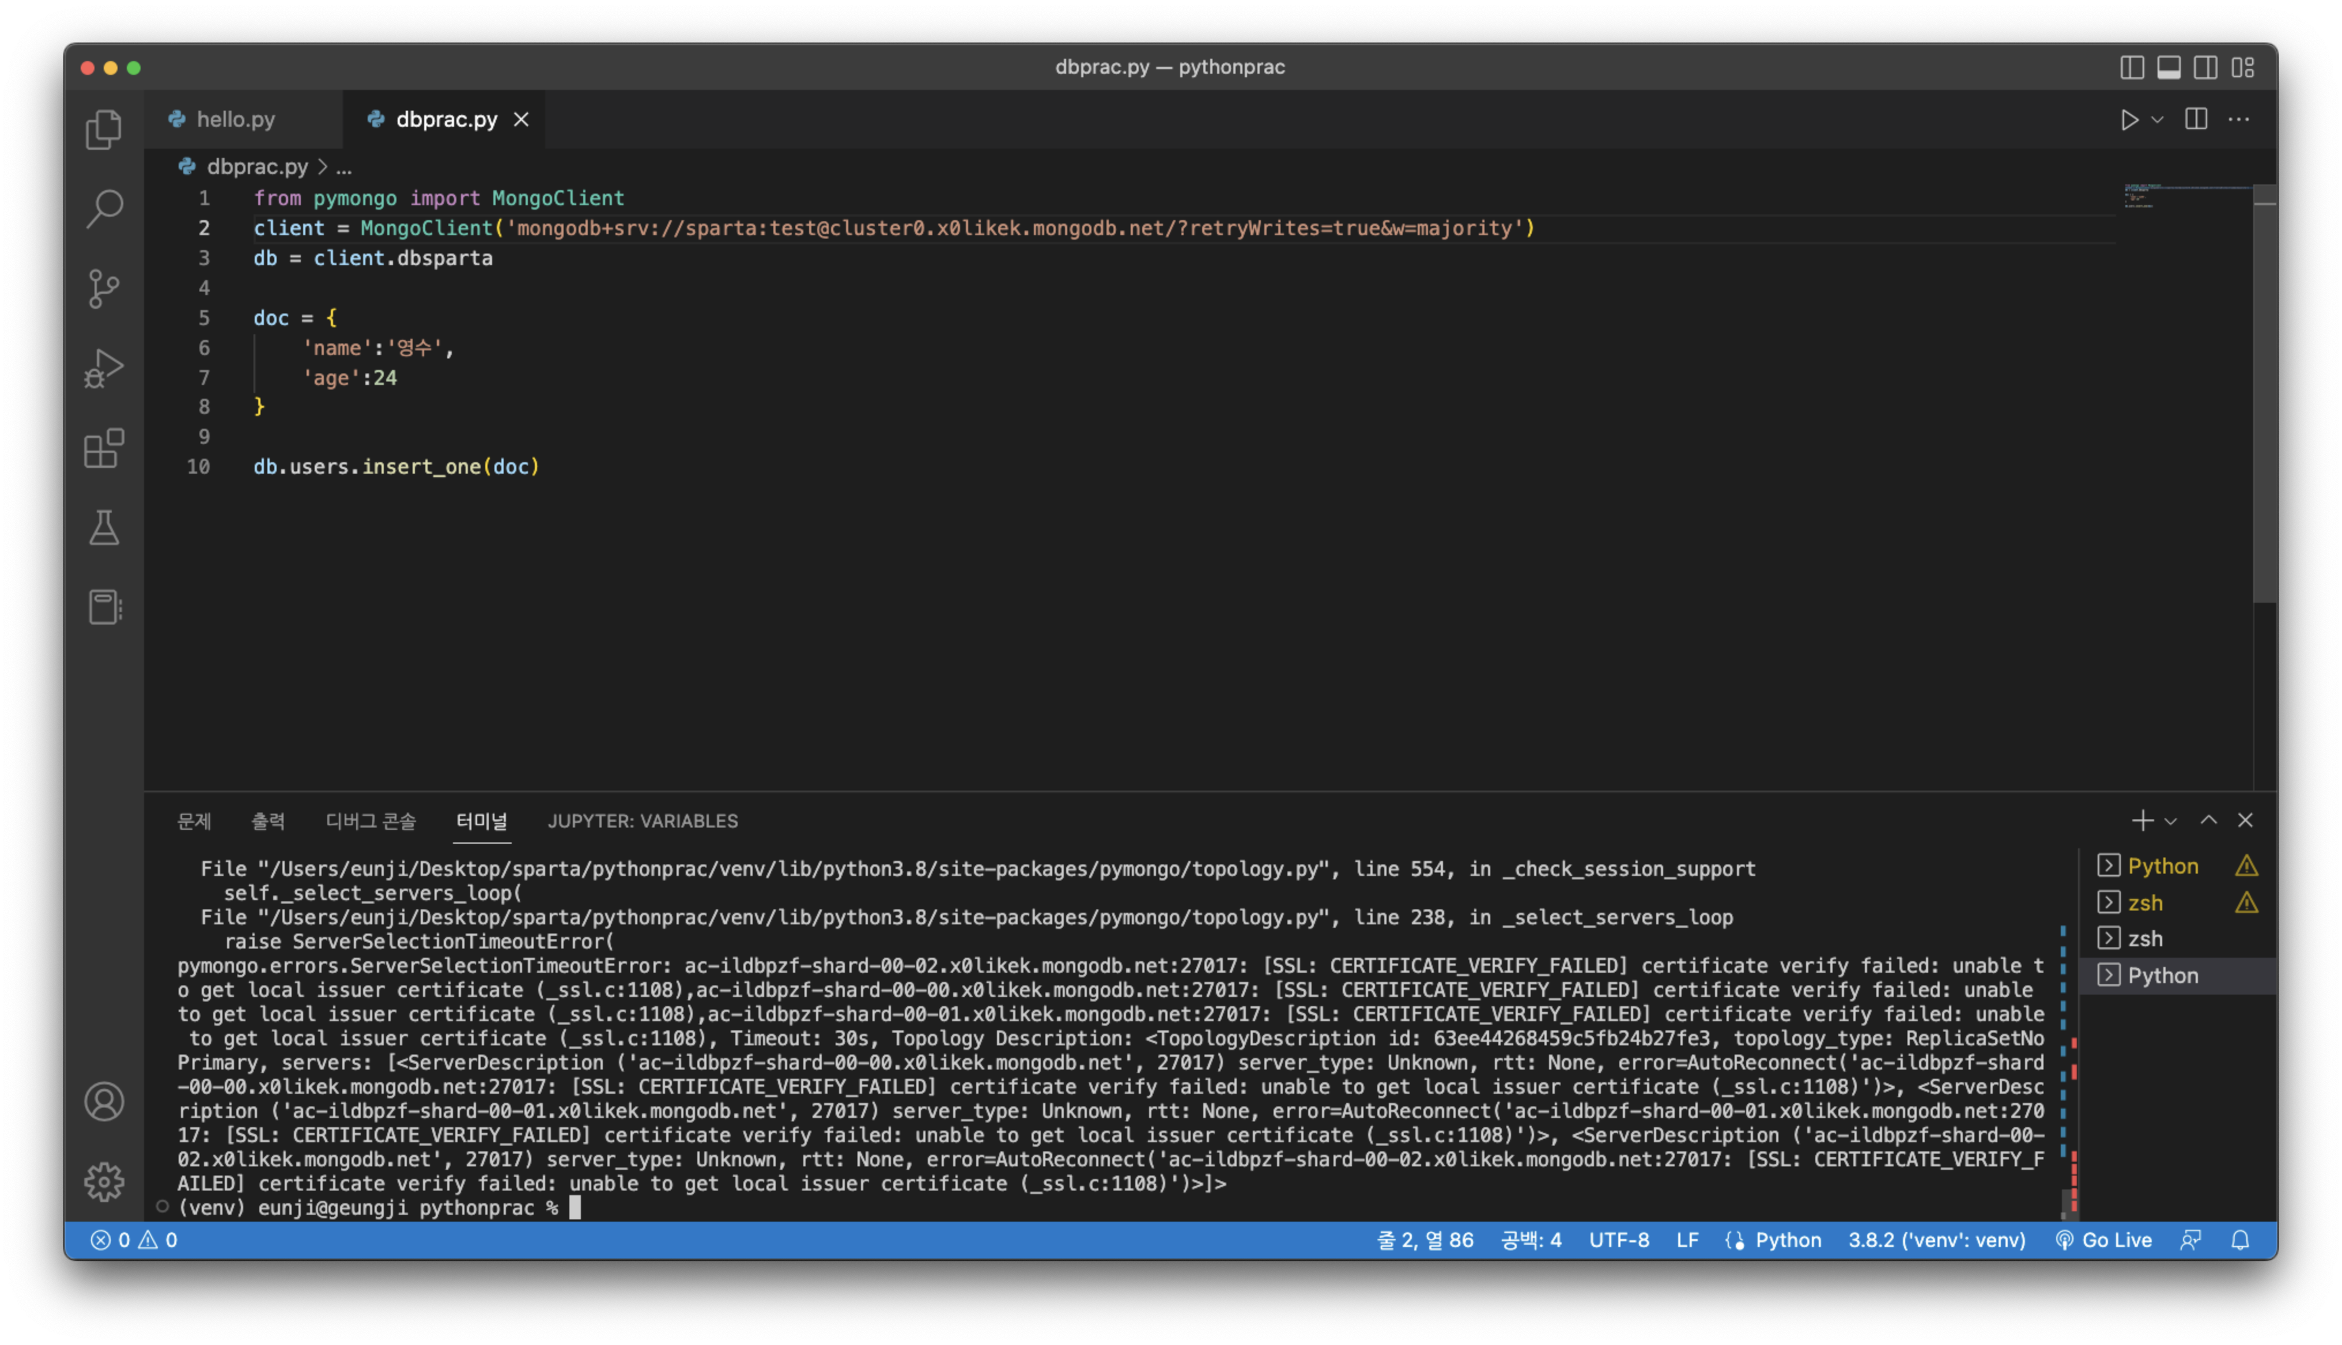Close the dbprac.py tab

tap(522, 119)
